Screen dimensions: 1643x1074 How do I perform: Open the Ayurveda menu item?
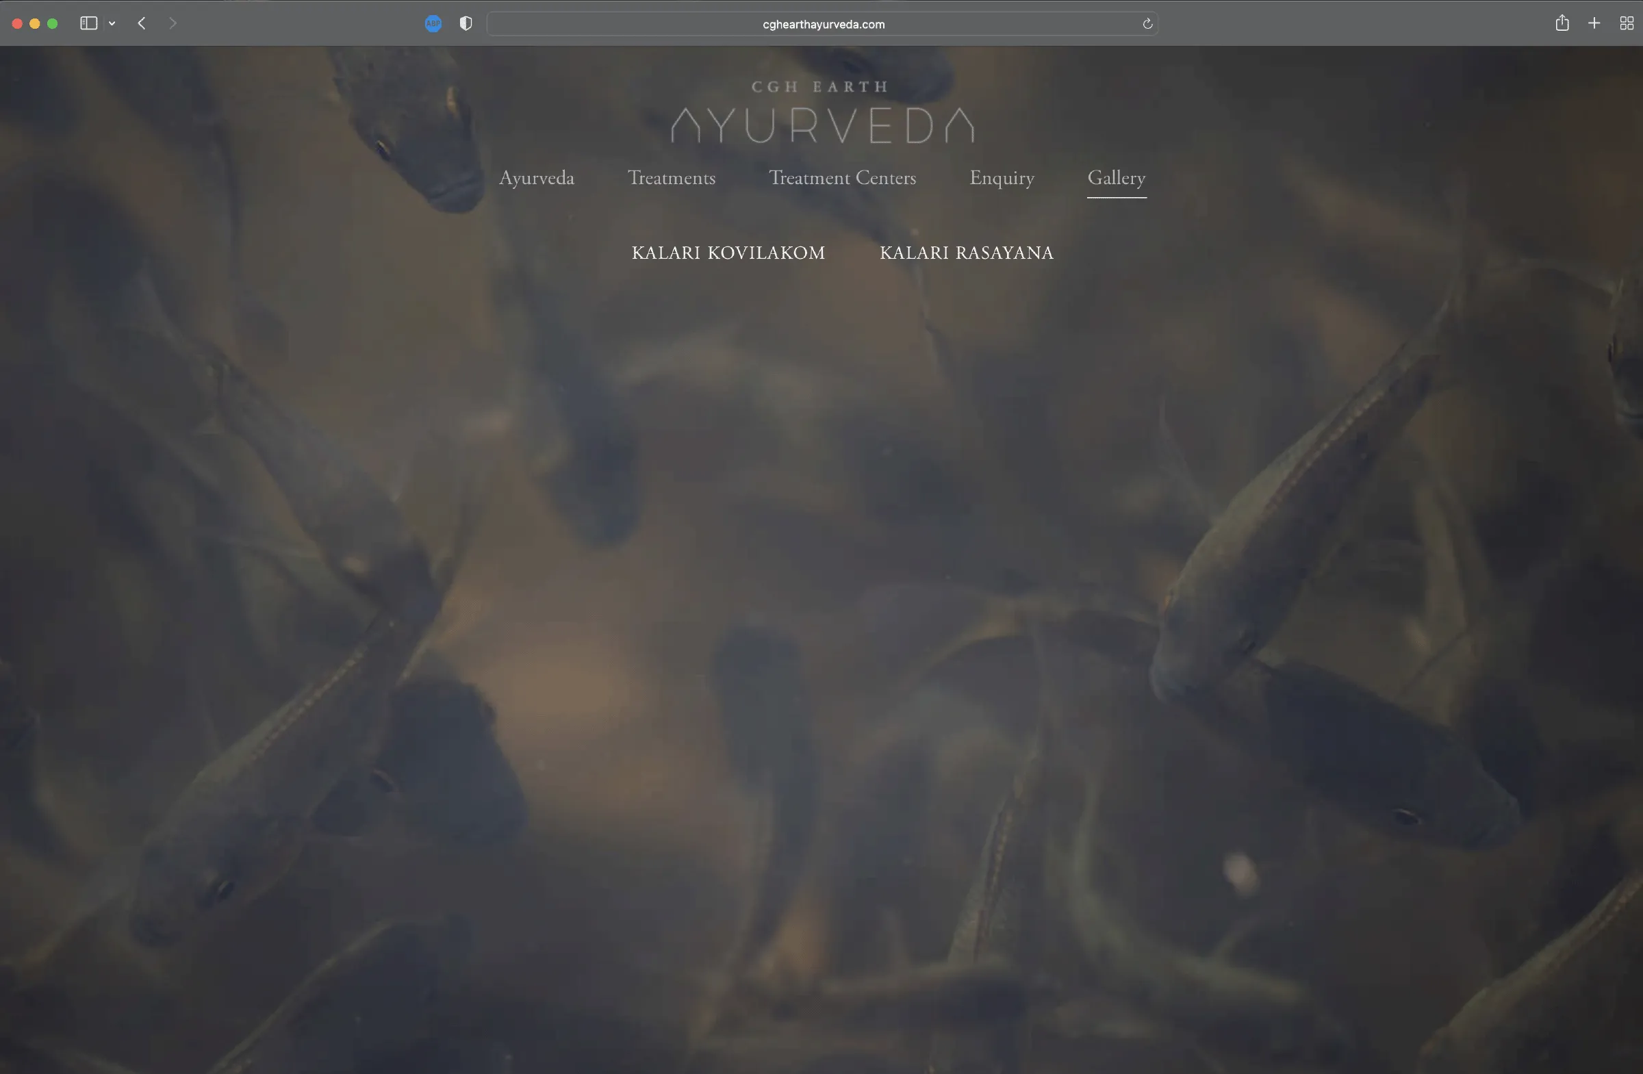click(537, 178)
